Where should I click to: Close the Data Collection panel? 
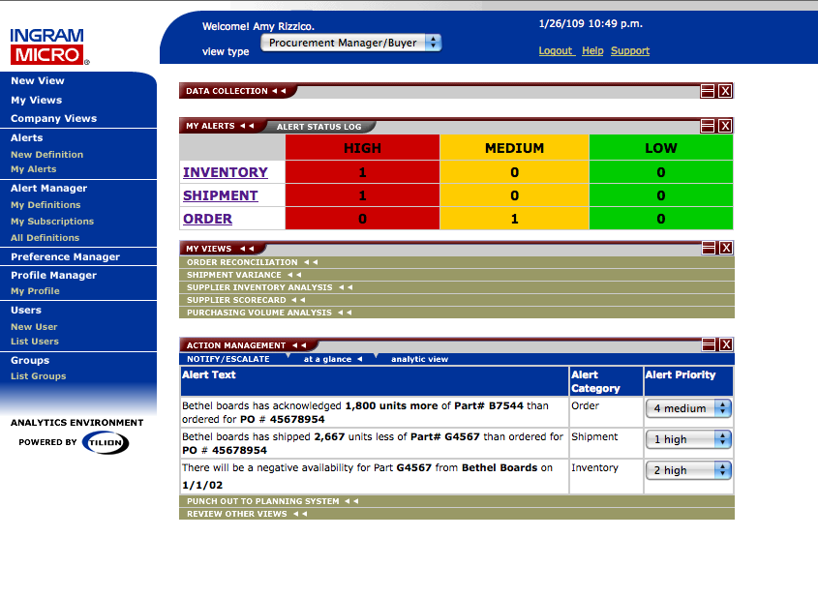coord(725,91)
